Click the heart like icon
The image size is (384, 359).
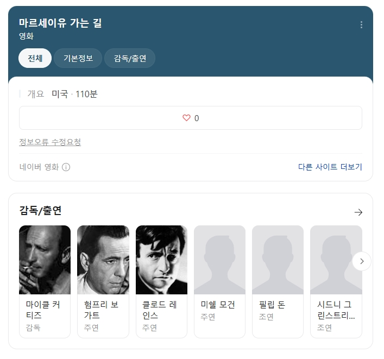(x=186, y=118)
